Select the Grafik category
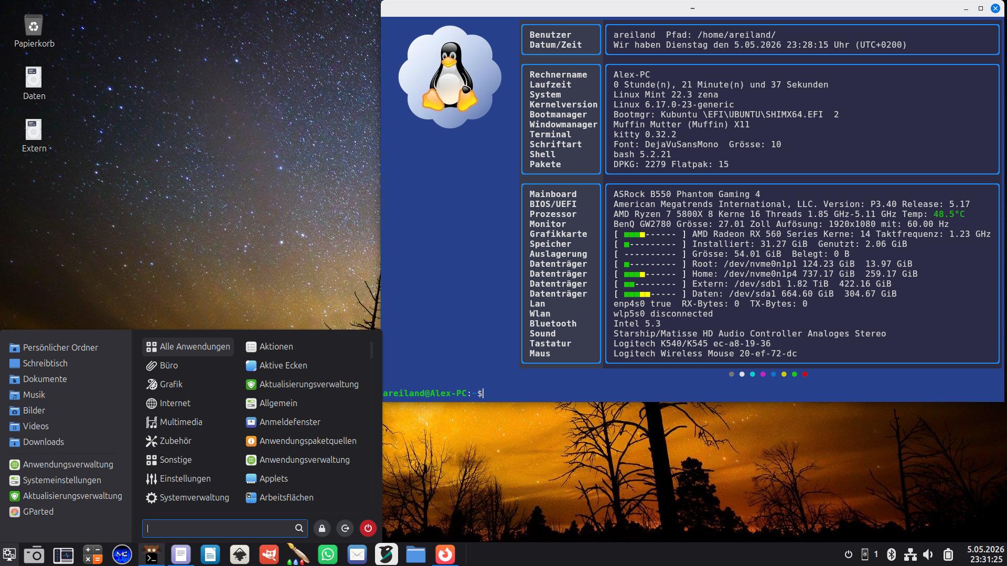The width and height of the screenshot is (1007, 566). (x=188, y=384)
